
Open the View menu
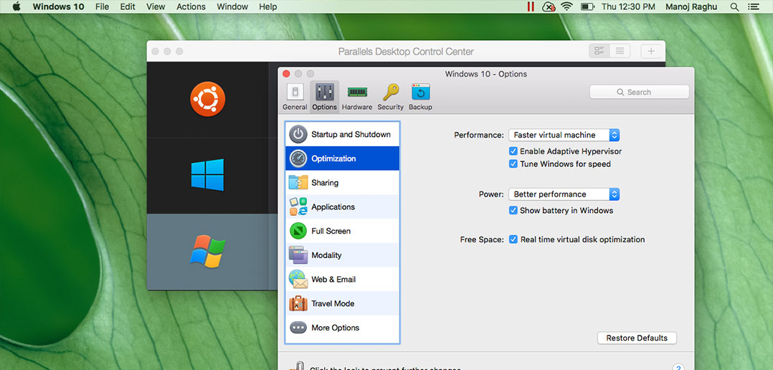156,7
